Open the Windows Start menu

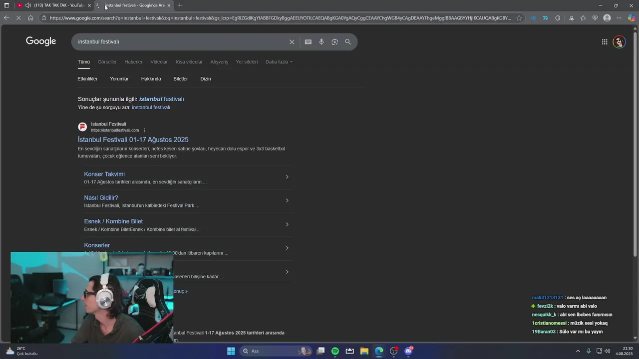[x=231, y=351]
